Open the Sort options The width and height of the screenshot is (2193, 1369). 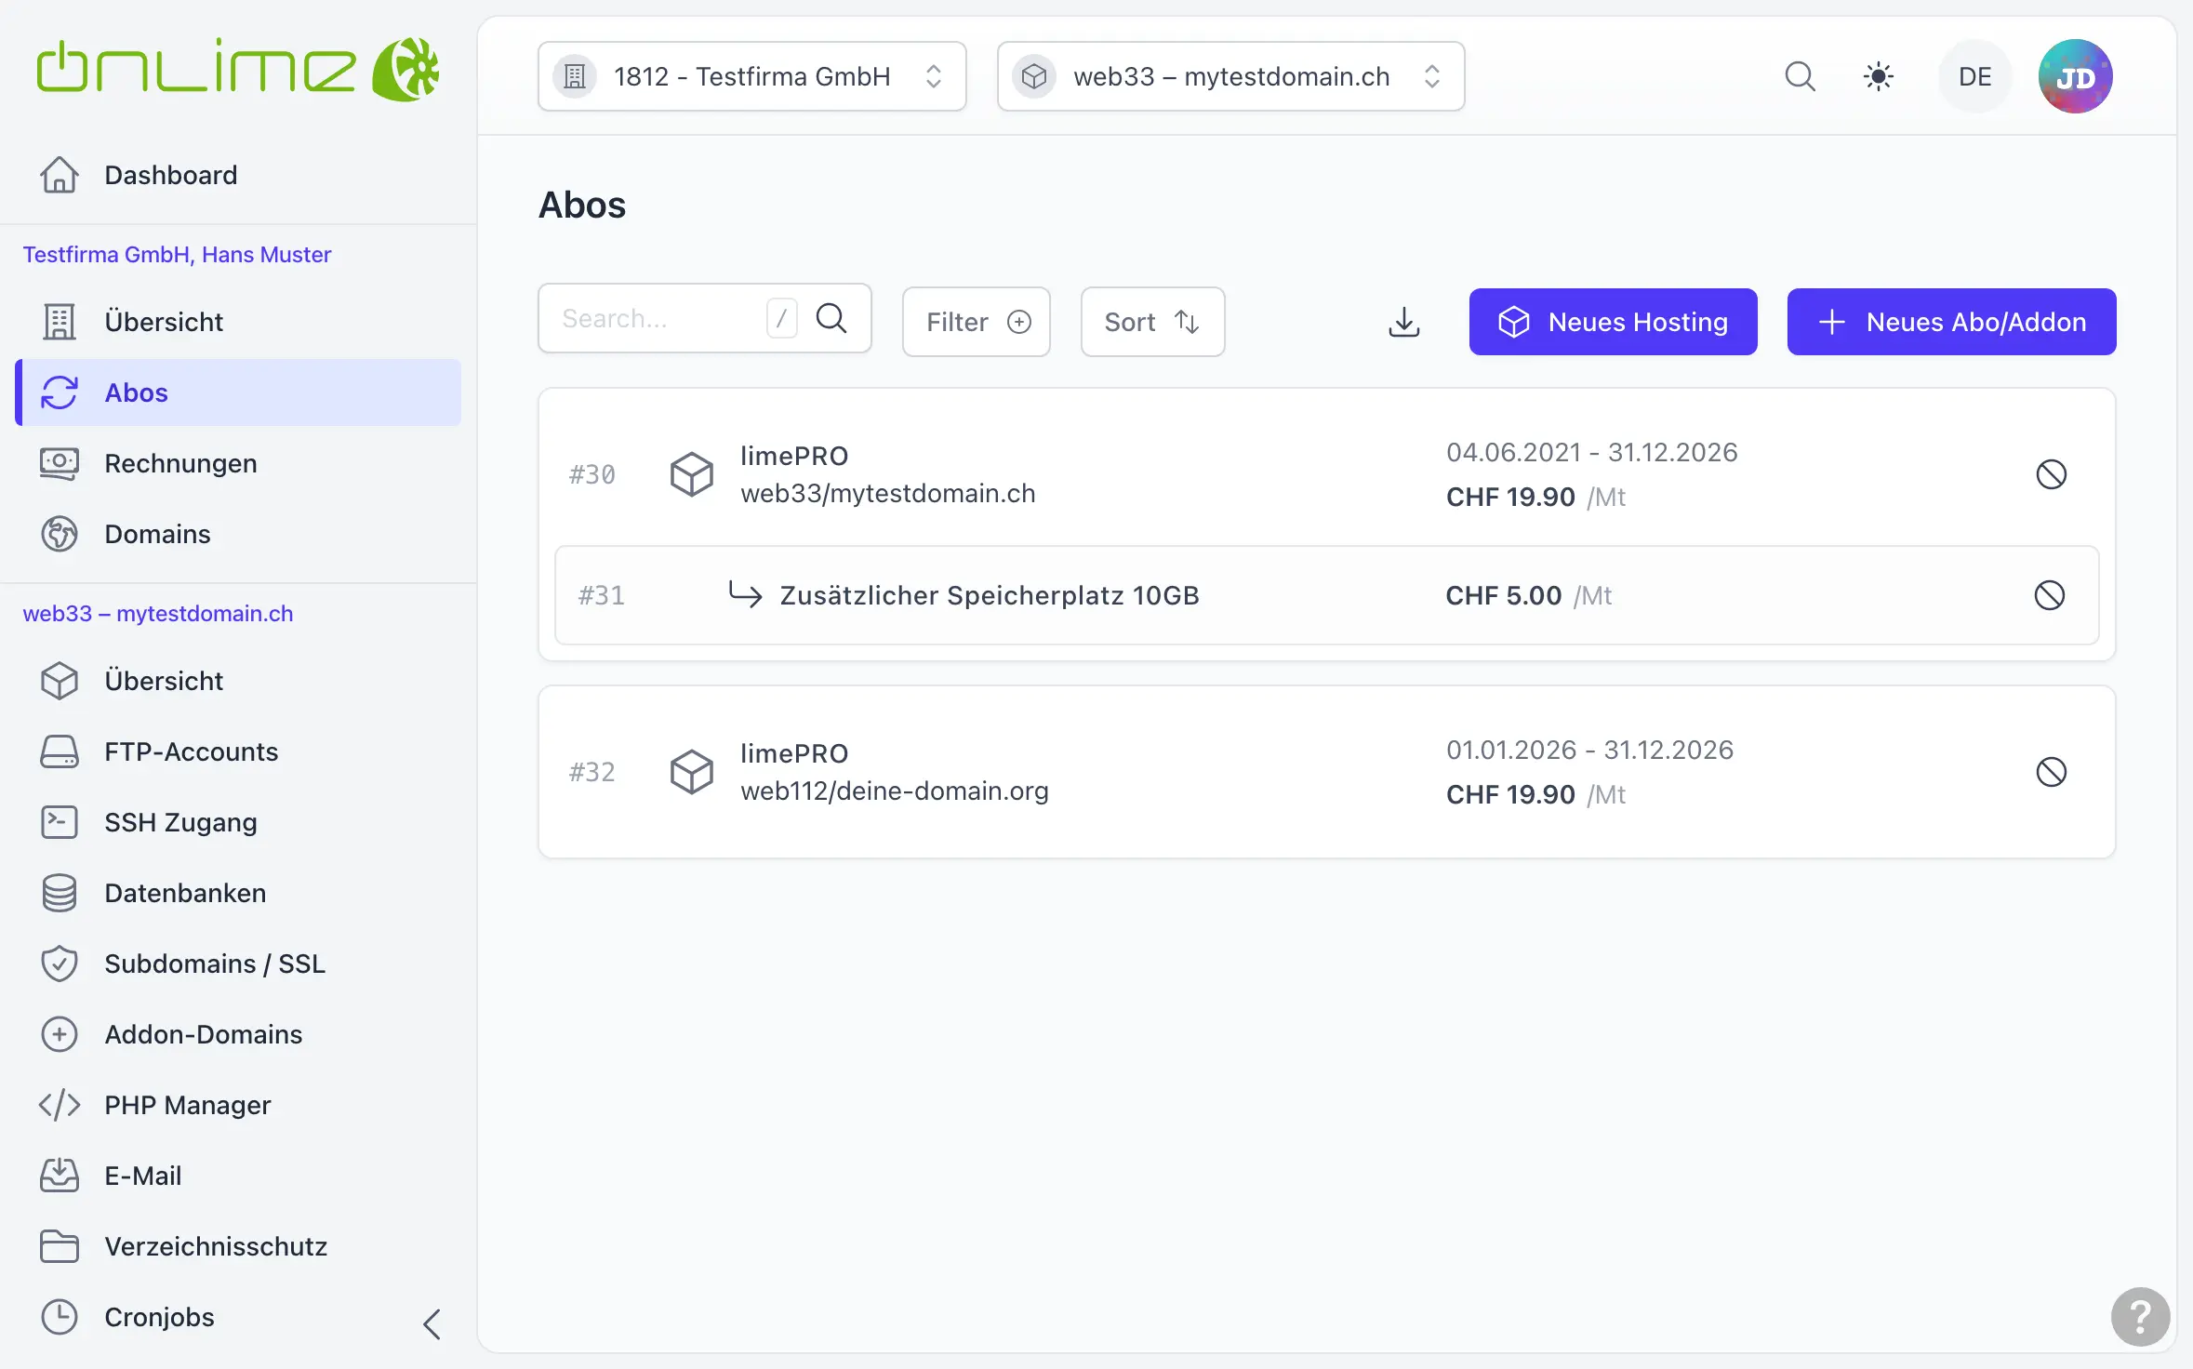tap(1152, 322)
